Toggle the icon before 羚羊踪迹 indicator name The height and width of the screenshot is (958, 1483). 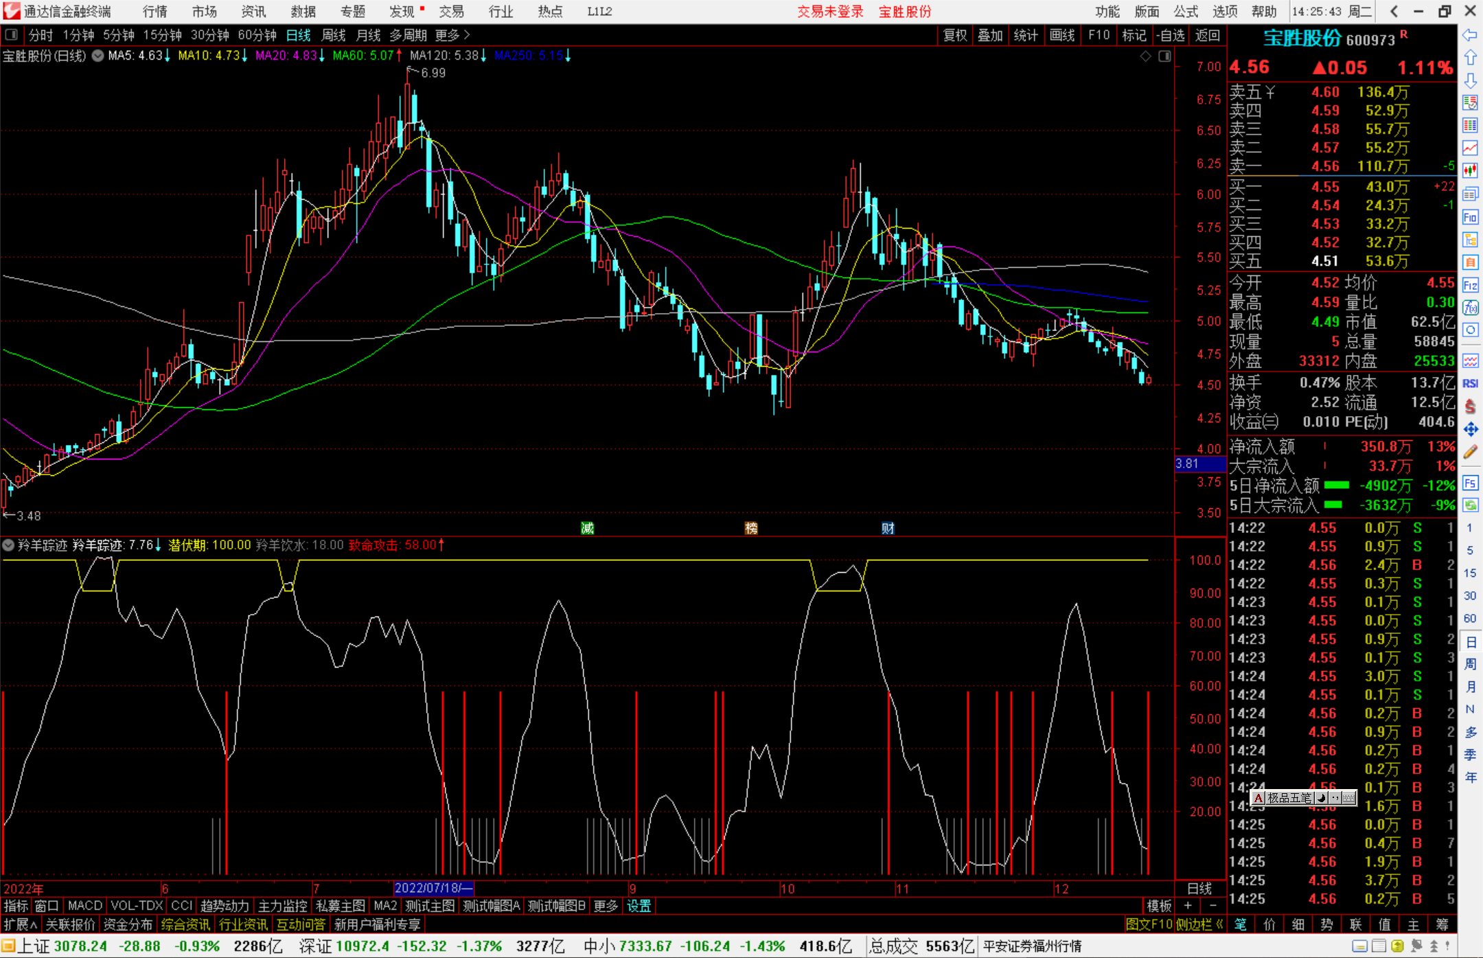[8, 545]
